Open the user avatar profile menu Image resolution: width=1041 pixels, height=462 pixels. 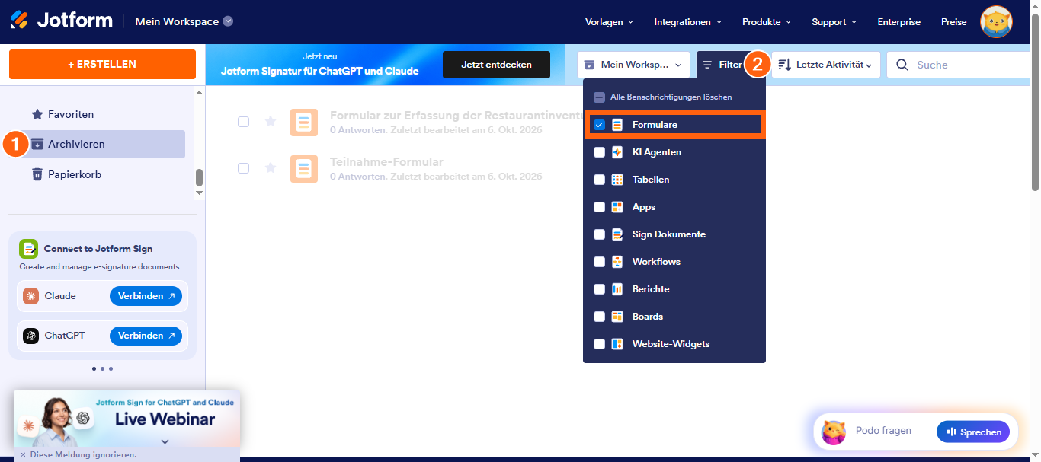pos(996,22)
